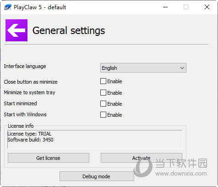
Task: Tick the Minimize to system tray checkbox
Action: click(x=103, y=93)
